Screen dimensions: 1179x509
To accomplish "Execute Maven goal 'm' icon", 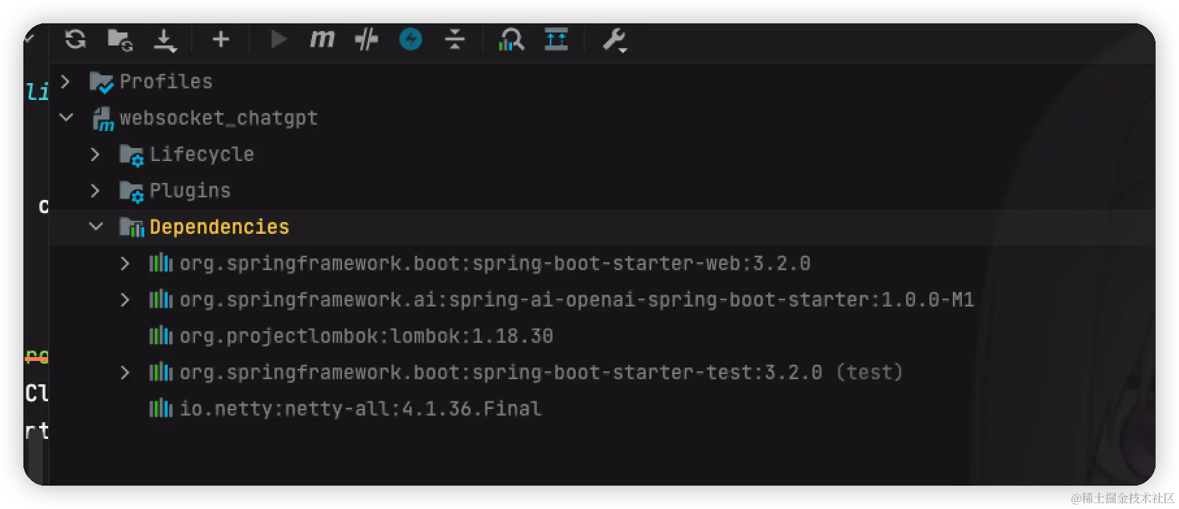I will pos(322,39).
